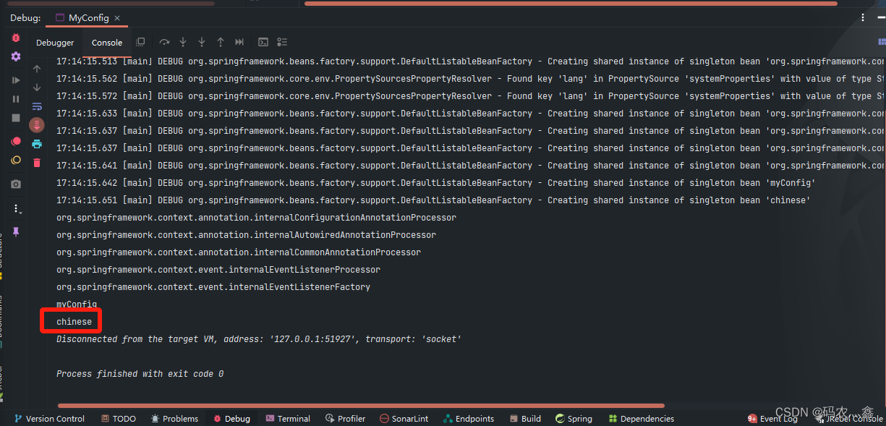This screenshot has height=426, width=886.
Task: Click the Restore Layout icon
Action: tap(140, 42)
